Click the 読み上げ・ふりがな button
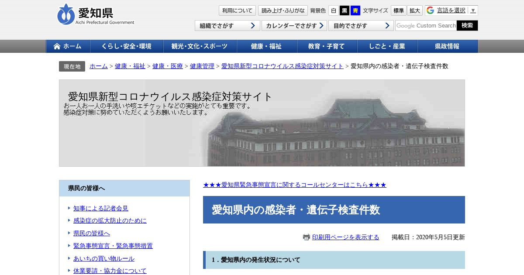This screenshot has width=524, height=275. (283, 10)
